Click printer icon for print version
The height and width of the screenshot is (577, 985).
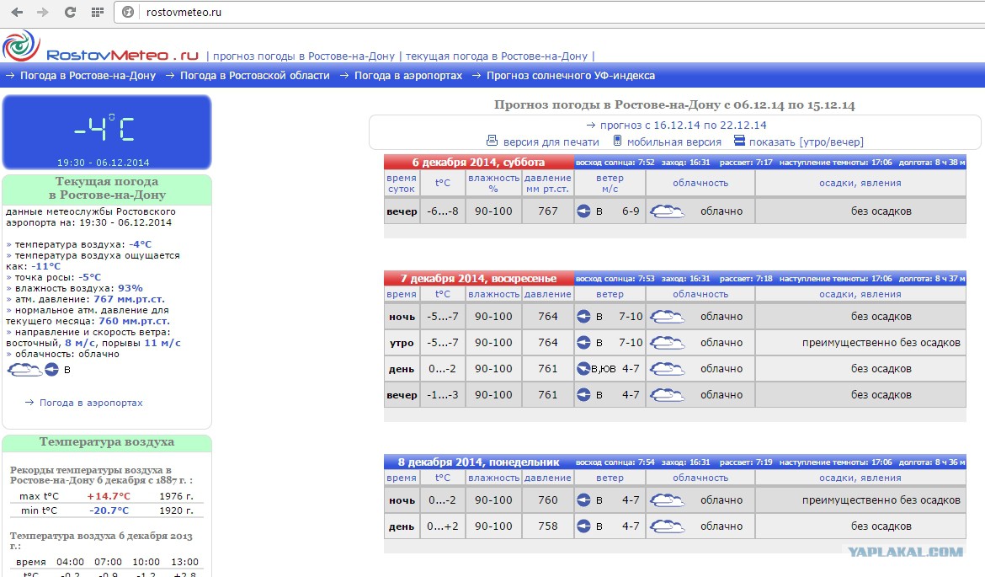click(x=492, y=141)
